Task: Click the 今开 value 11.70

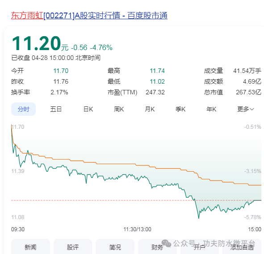Action: 61,71
